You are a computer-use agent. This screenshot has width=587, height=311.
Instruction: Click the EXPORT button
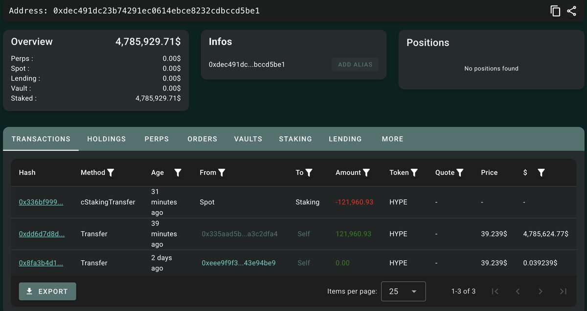(47, 291)
